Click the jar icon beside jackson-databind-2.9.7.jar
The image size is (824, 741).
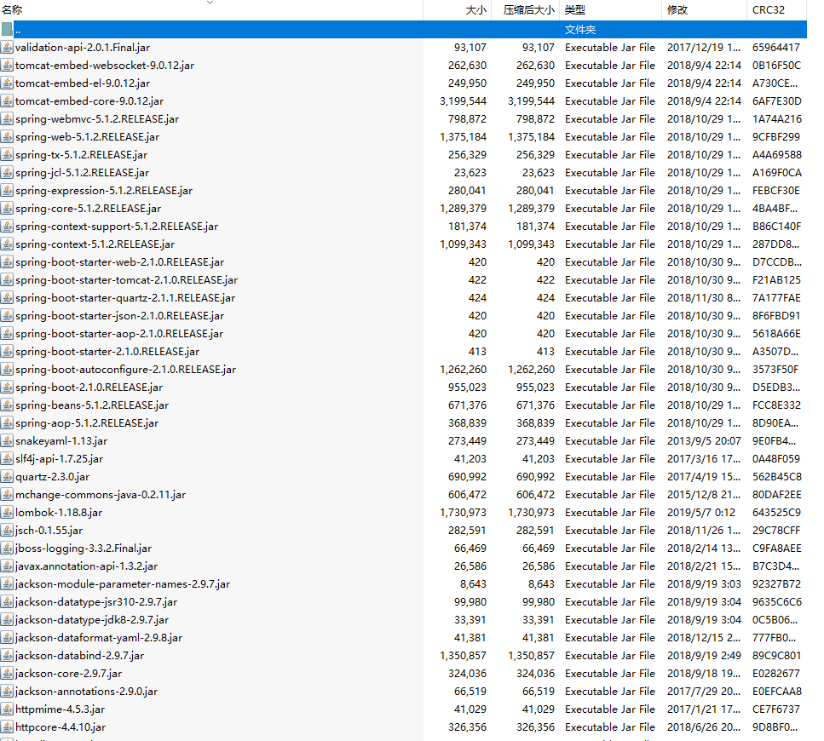[7, 655]
